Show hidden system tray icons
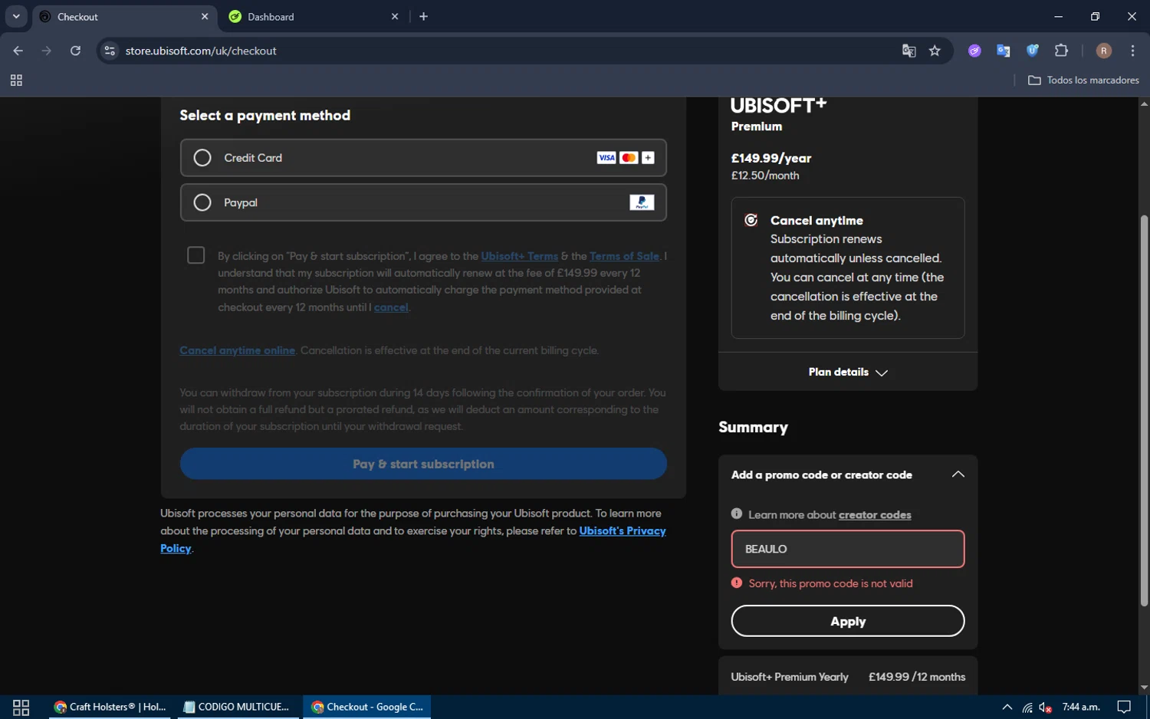 1007,707
